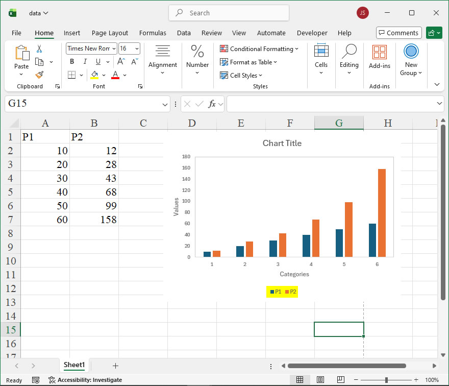Open the Borders icon in Font group
The height and width of the screenshot is (386, 449).
(71, 75)
